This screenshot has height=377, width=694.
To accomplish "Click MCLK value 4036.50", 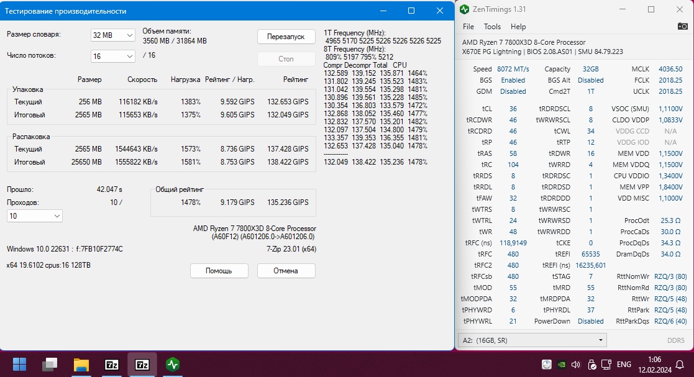I will pyautogui.click(x=670, y=69).
